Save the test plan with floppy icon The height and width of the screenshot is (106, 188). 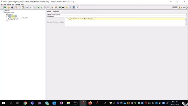coord(12,7)
